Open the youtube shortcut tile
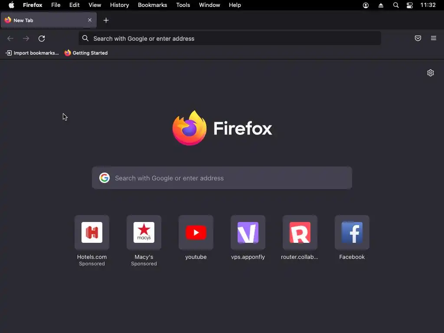 click(x=196, y=237)
